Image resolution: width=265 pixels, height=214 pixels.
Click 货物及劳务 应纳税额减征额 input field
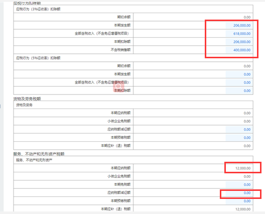tap(239, 130)
